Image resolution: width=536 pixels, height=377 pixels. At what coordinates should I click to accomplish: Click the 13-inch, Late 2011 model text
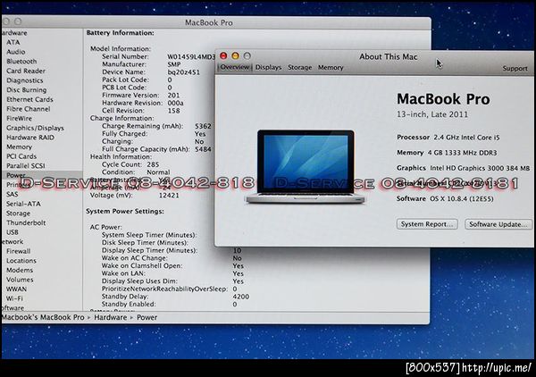[432, 114]
